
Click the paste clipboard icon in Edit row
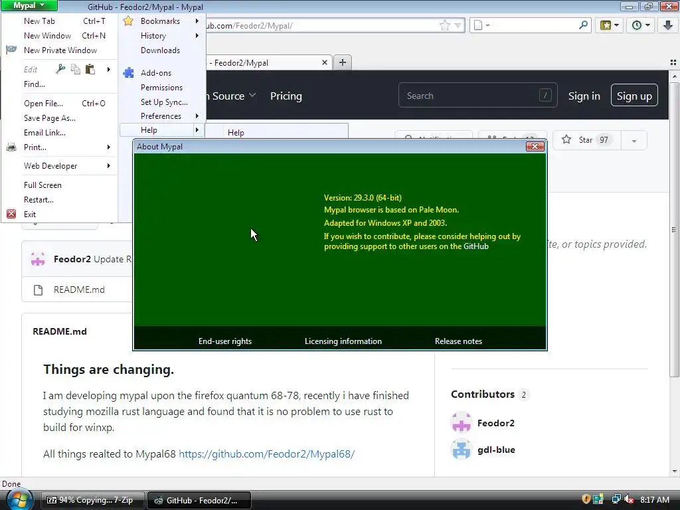[x=90, y=69]
